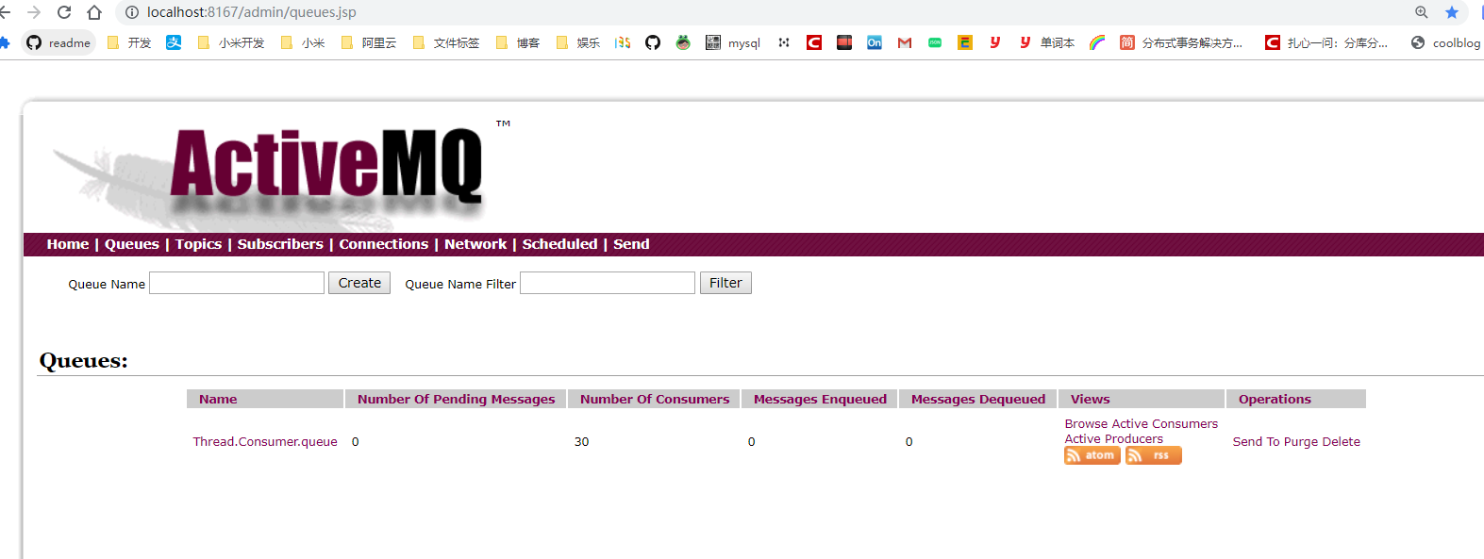The height and width of the screenshot is (559, 1484).
Task: Open zoom control in the address bar
Action: coord(1422,12)
